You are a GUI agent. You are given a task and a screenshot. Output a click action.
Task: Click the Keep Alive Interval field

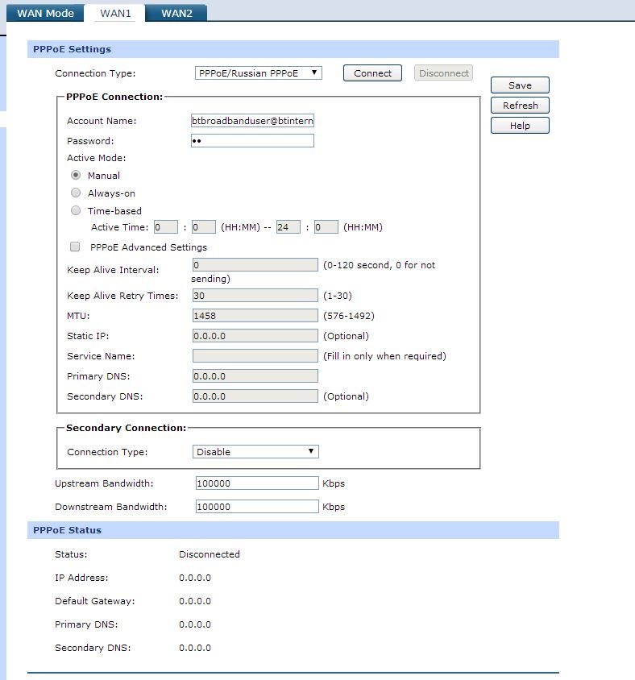coord(255,265)
